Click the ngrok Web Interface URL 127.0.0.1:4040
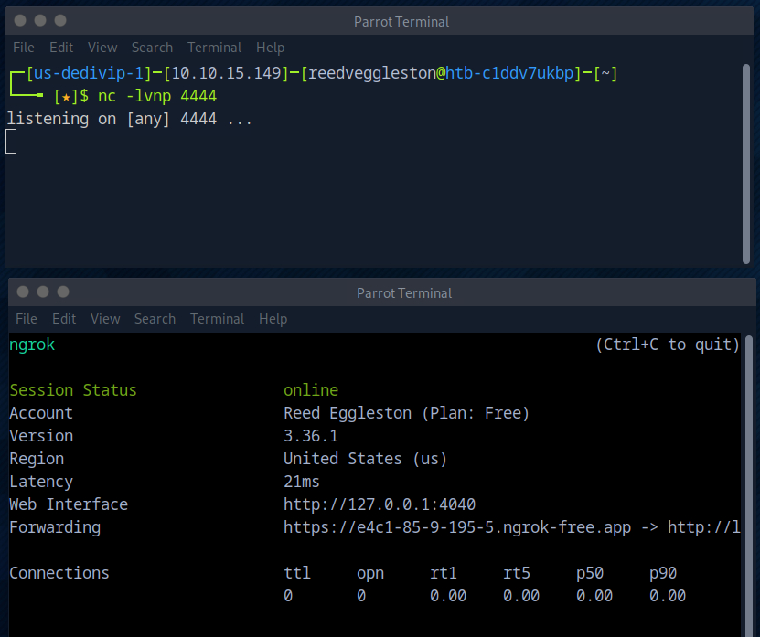This screenshot has width=760, height=637. click(380, 504)
